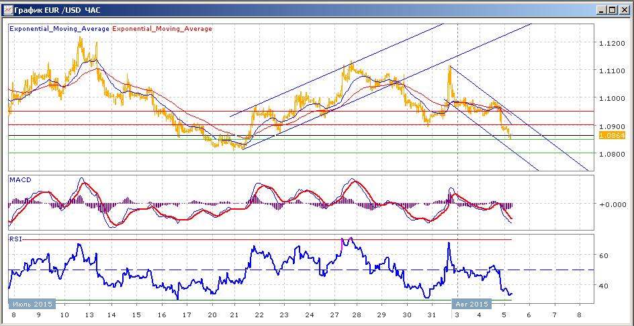Click the minimize button of the chart window
This screenshot has height=326, width=634.
(x=601, y=10)
